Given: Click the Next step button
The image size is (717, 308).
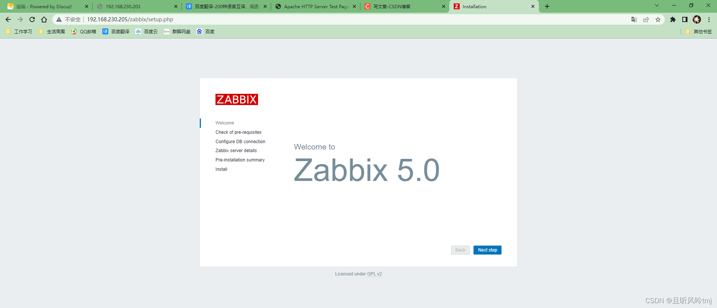Looking at the screenshot, I should pyautogui.click(x=487, y=250).
